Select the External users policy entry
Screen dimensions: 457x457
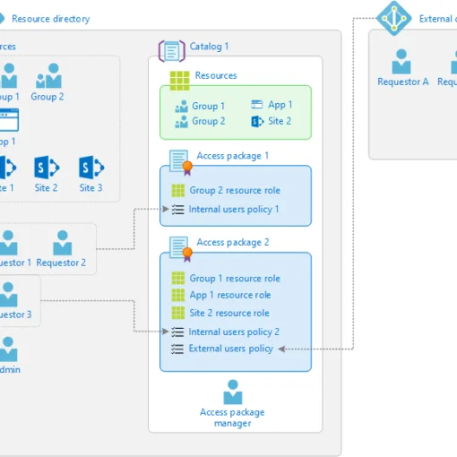222,349
